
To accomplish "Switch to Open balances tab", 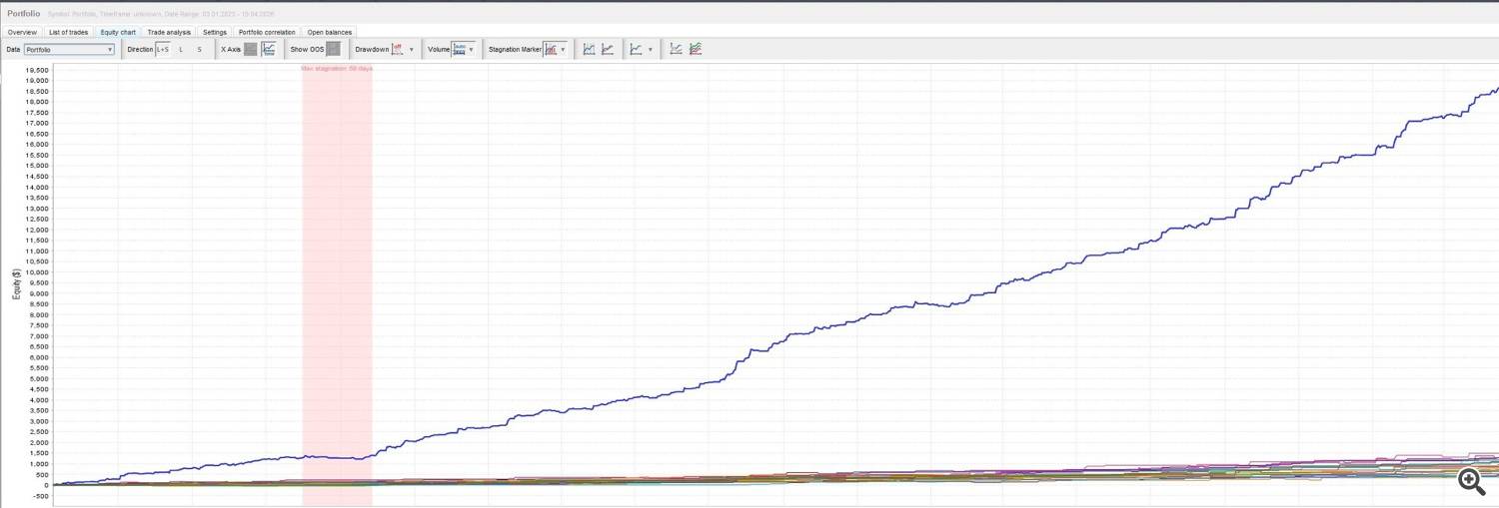I will (329, 32).
